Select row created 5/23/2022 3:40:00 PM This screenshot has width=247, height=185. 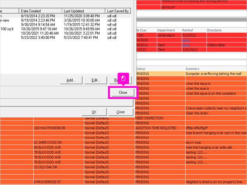pyautogui.click(x=66, y=38)
